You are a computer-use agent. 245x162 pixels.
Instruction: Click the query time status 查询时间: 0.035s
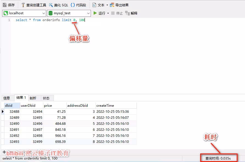point(218,158)
